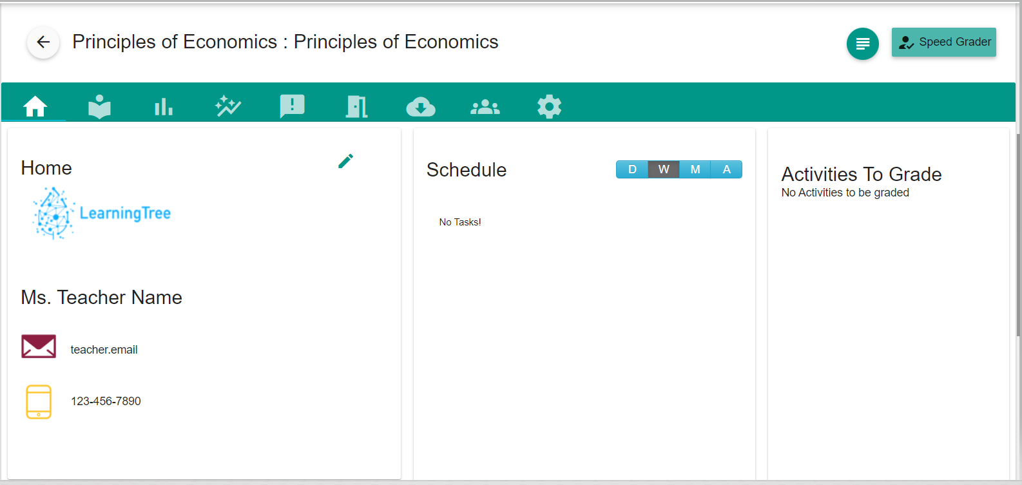Screen dimensions: 1022x485
Task: Click the back arrow button
Action: (43, 43)
